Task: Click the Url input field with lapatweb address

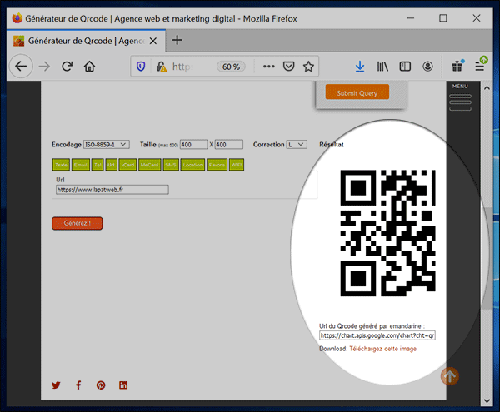Action: point(112,190)
